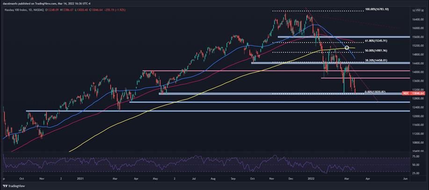Image resolution: width=429 pixels, height=190 pixels.
Task: Click the 50.00%(14901.96) Fibonacci label
Action: pos(377,51)
